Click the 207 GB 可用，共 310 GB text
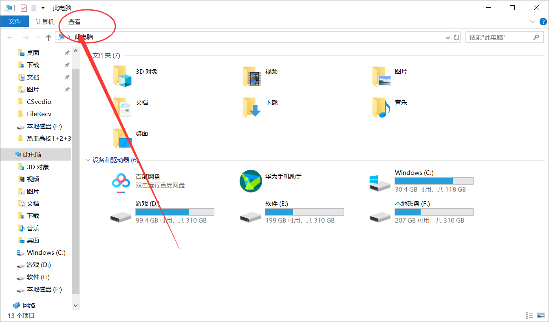 [430, 221]
